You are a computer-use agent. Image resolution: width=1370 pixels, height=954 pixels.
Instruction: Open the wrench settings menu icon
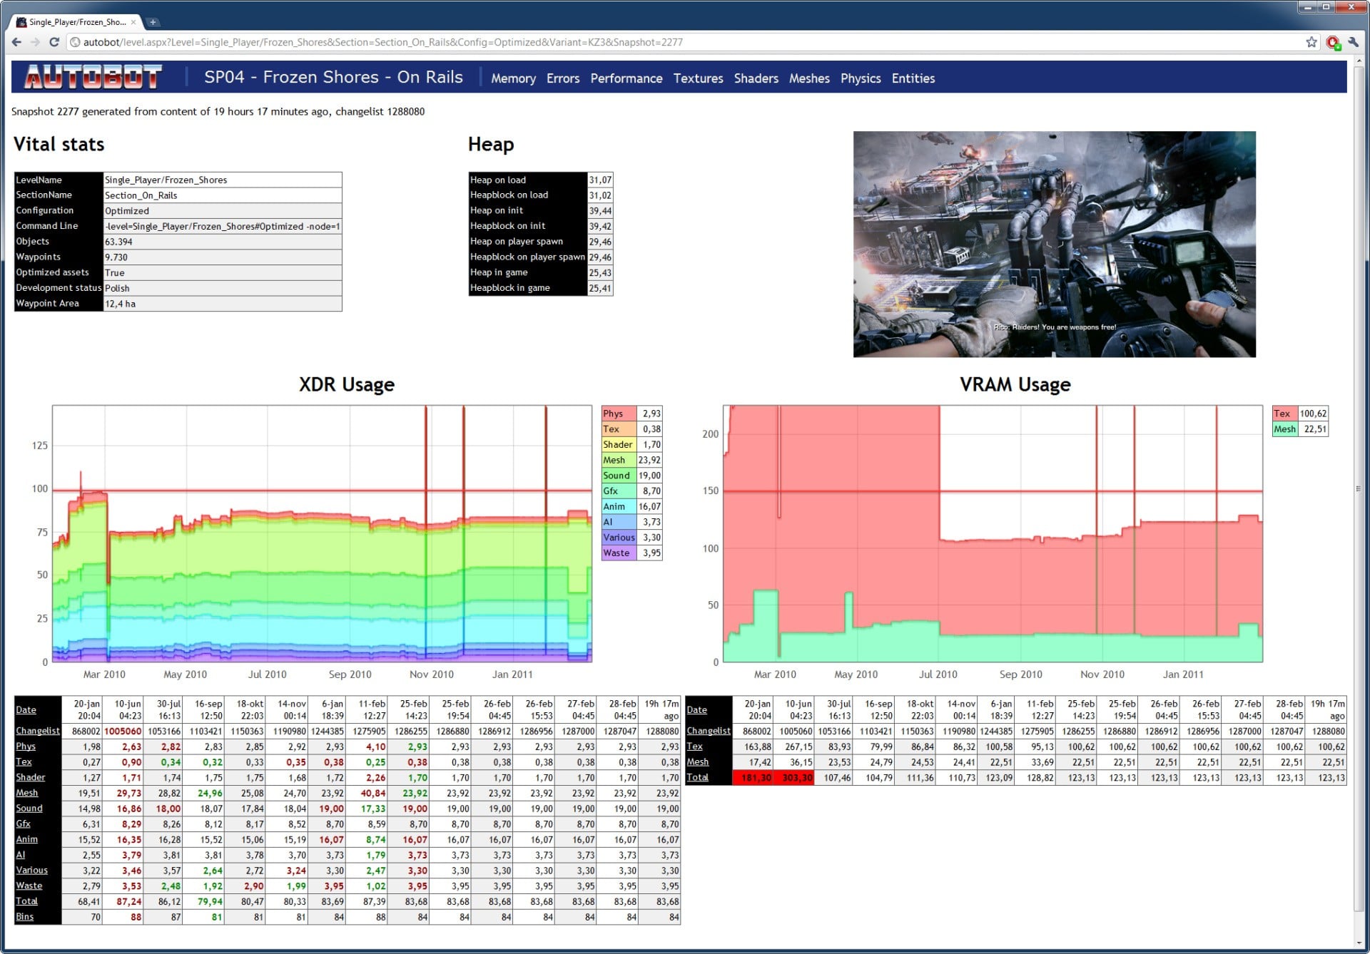[x=1353, y=42]
